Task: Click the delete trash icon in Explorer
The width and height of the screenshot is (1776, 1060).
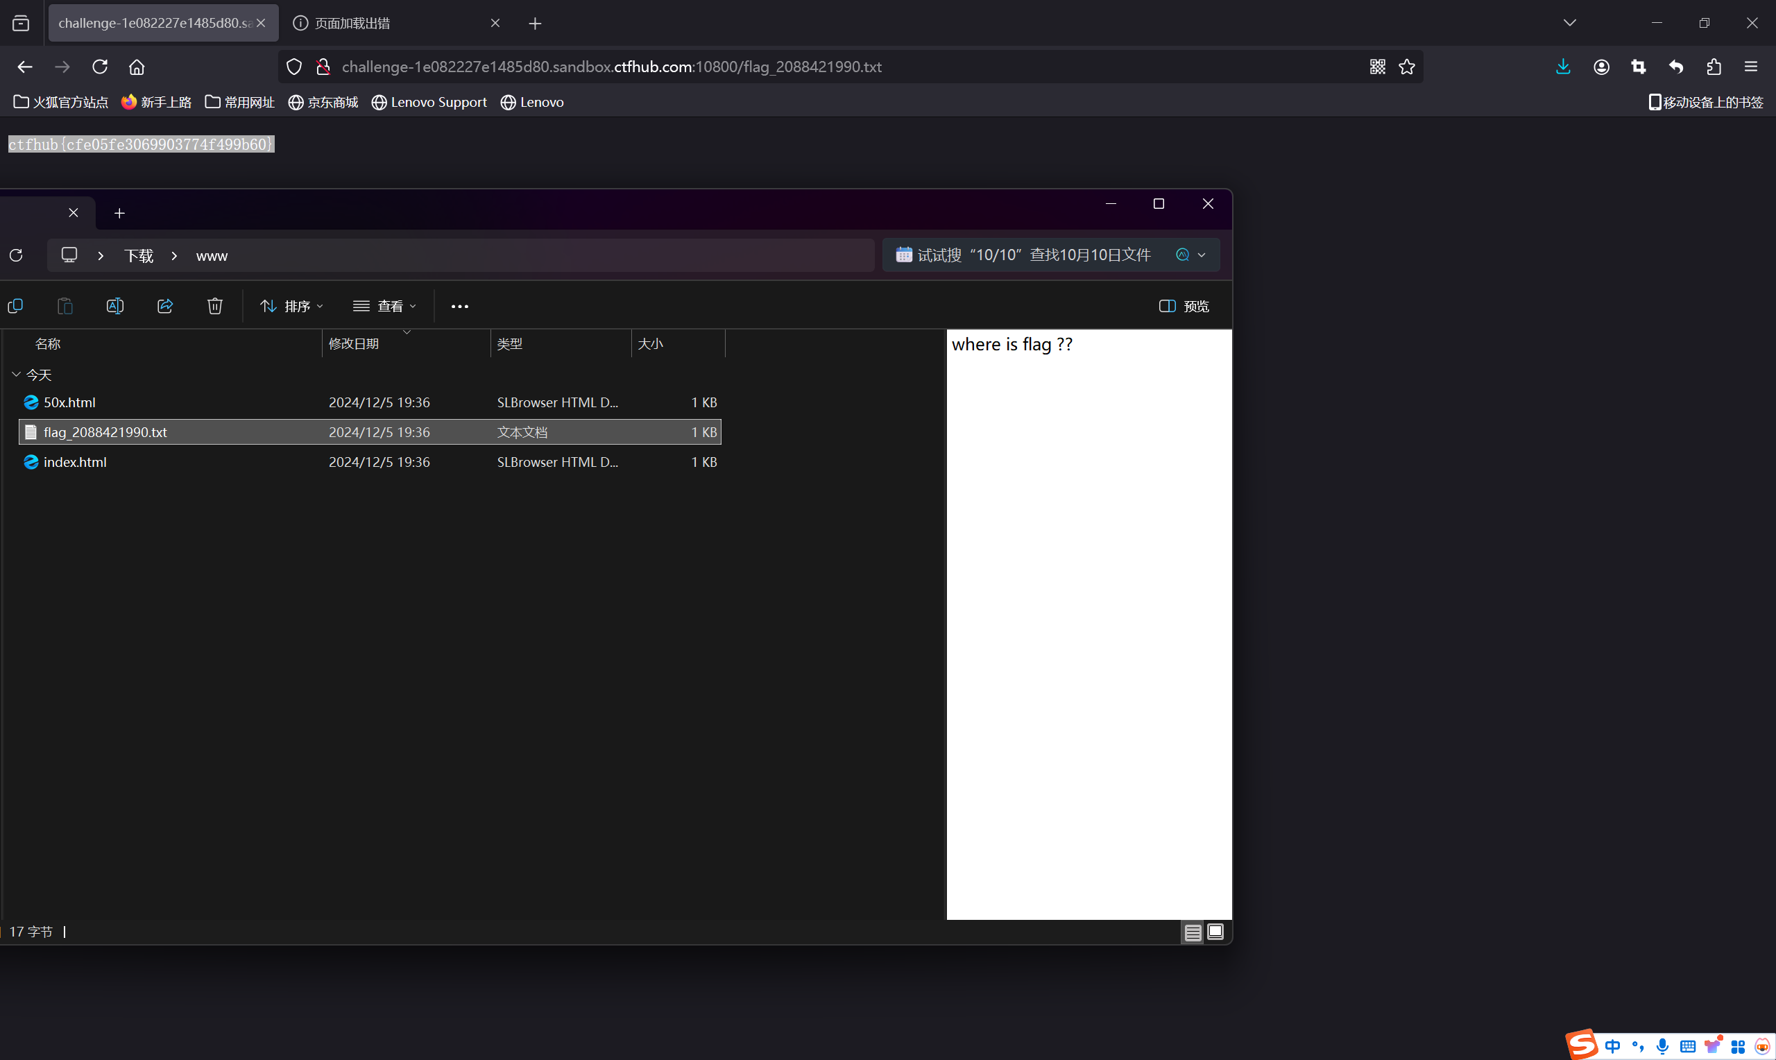Action: [x=214, y=306]
